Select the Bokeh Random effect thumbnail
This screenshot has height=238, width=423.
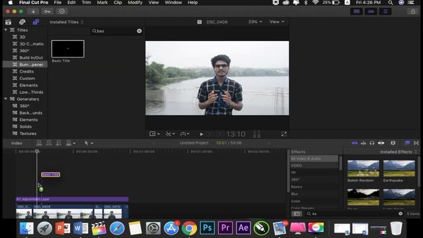363,169
